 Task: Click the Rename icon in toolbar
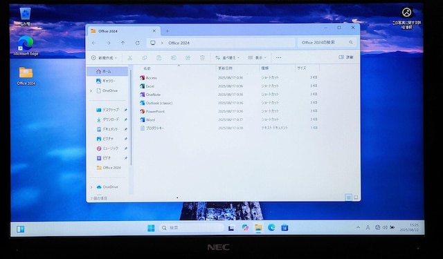[x=174, y=58]
